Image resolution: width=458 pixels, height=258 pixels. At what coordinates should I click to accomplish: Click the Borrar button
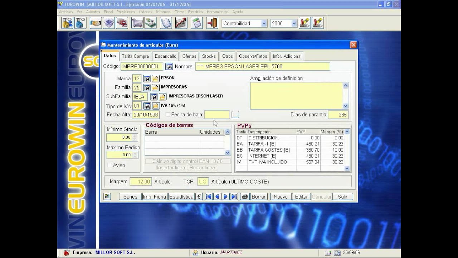point(259,197)
